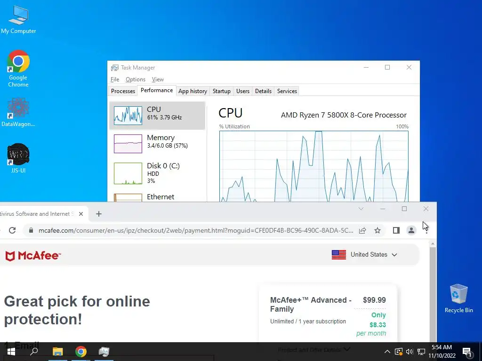Switch to Task Manager taskbar button
Viewport: 482px width, 361px height.
(x=104, y=352)
